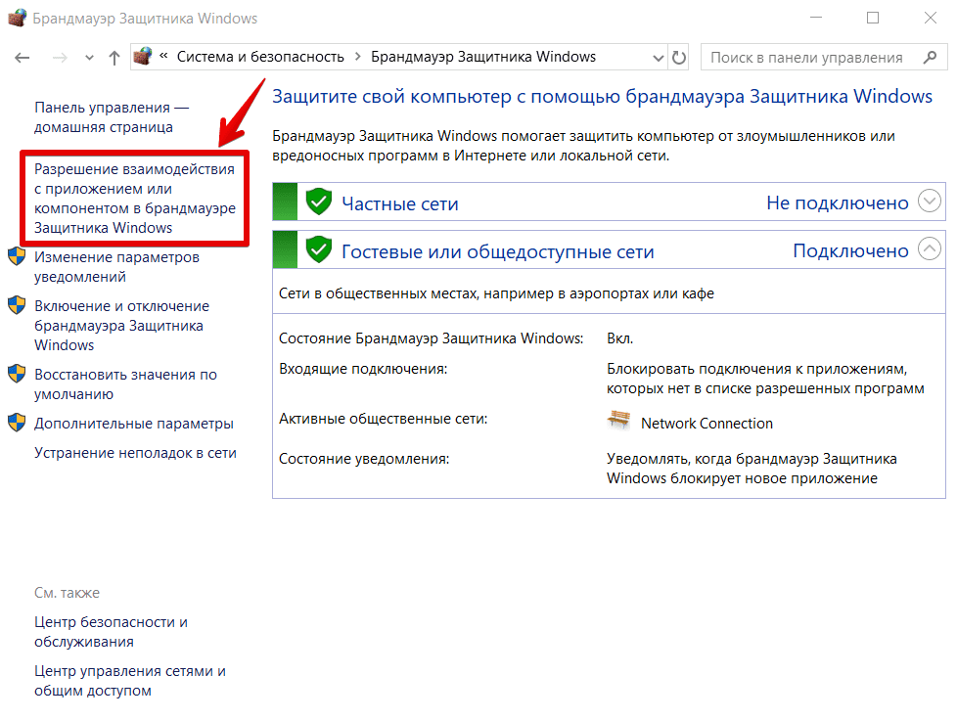Click the Network Connection bench icon
The height and width of the screenshot is (720, 957).
[x=617, y=421]
